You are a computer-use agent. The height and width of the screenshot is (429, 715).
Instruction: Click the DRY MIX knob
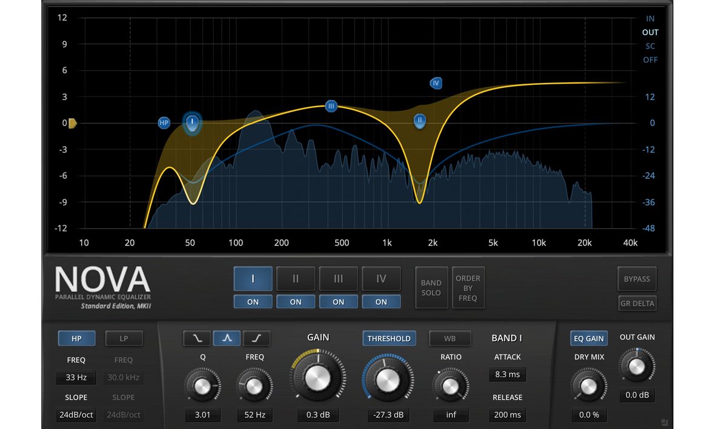[589, 387]
